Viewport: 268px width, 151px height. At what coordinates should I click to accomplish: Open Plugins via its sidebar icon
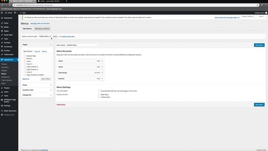[2, 88]
